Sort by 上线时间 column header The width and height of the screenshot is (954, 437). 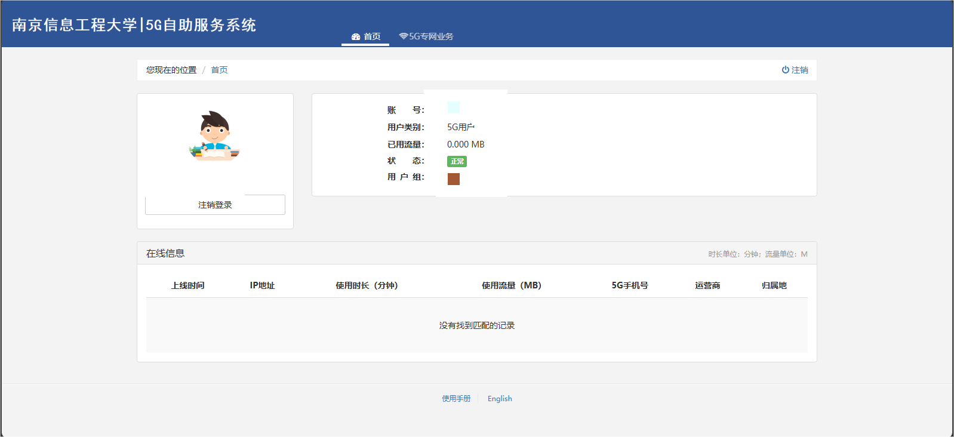(x=187, y=285)
